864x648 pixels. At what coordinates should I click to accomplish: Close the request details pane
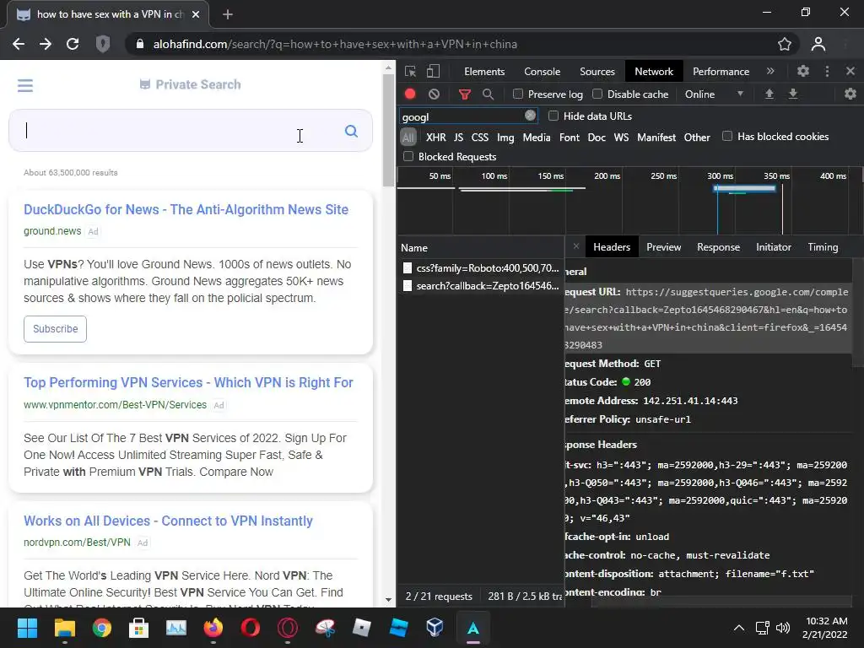click(575, 246)
